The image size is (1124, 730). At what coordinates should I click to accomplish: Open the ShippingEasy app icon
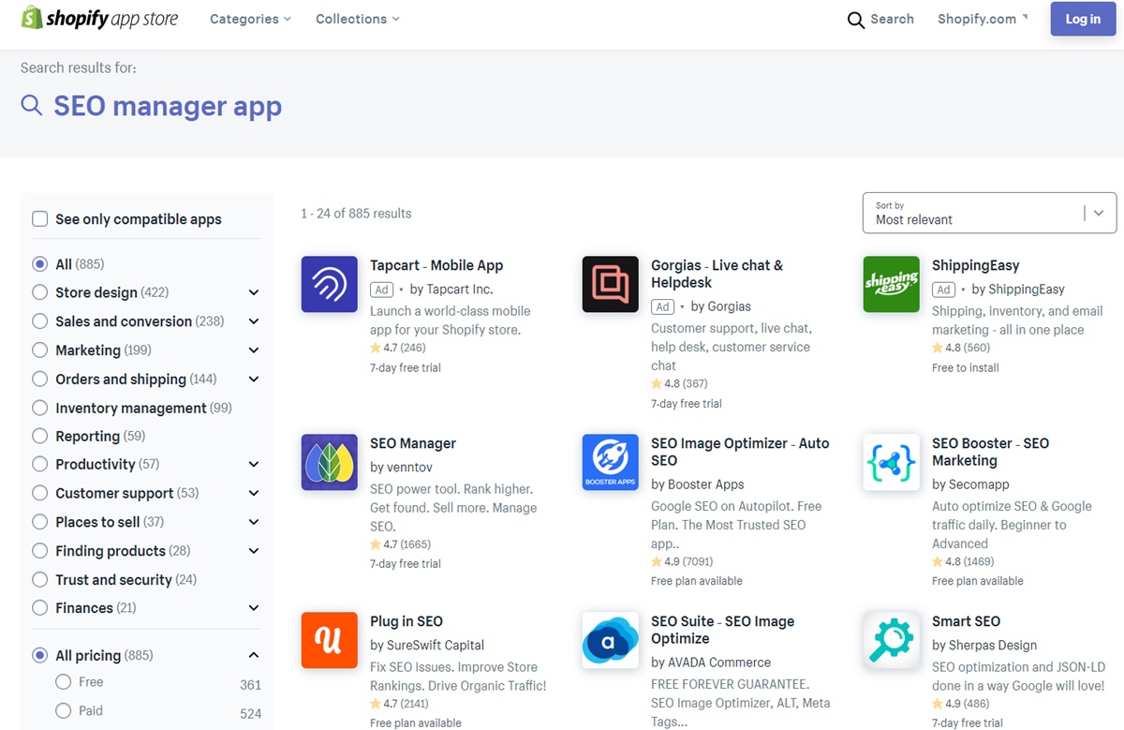pyautogui.click(x=891, y=284)
